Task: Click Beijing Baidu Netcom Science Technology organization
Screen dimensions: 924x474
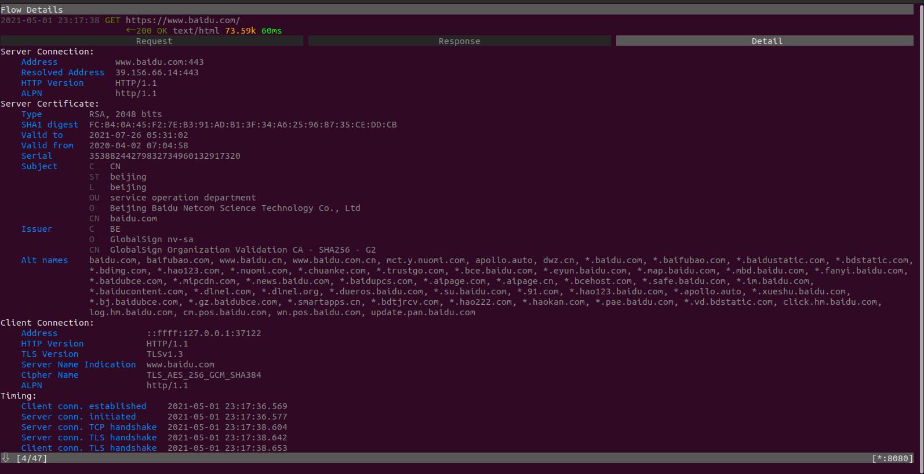Action: point(235,208)
